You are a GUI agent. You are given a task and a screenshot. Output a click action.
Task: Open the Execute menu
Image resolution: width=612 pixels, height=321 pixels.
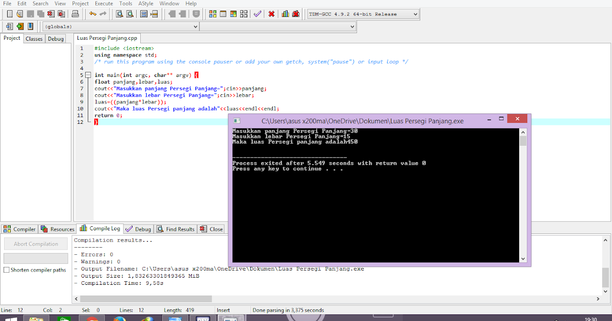pyautogui.click(x=104, y=3)
